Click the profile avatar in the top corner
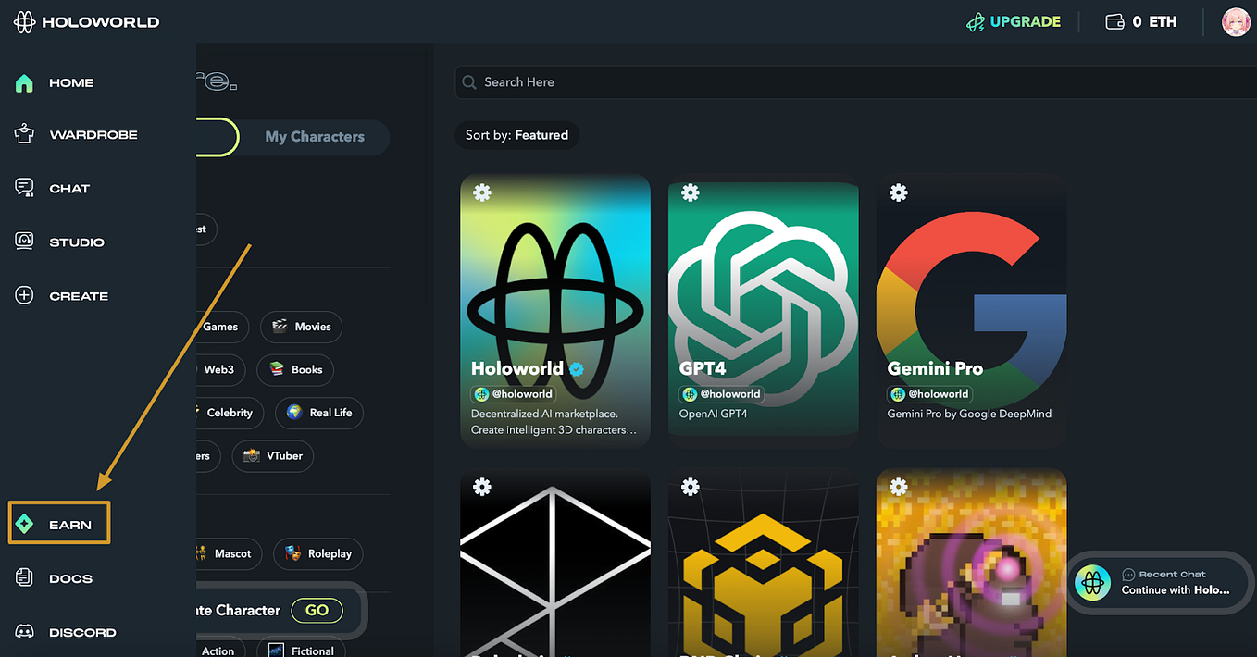This screenshot has height=657, width=1257. (x=1236, y=21)
